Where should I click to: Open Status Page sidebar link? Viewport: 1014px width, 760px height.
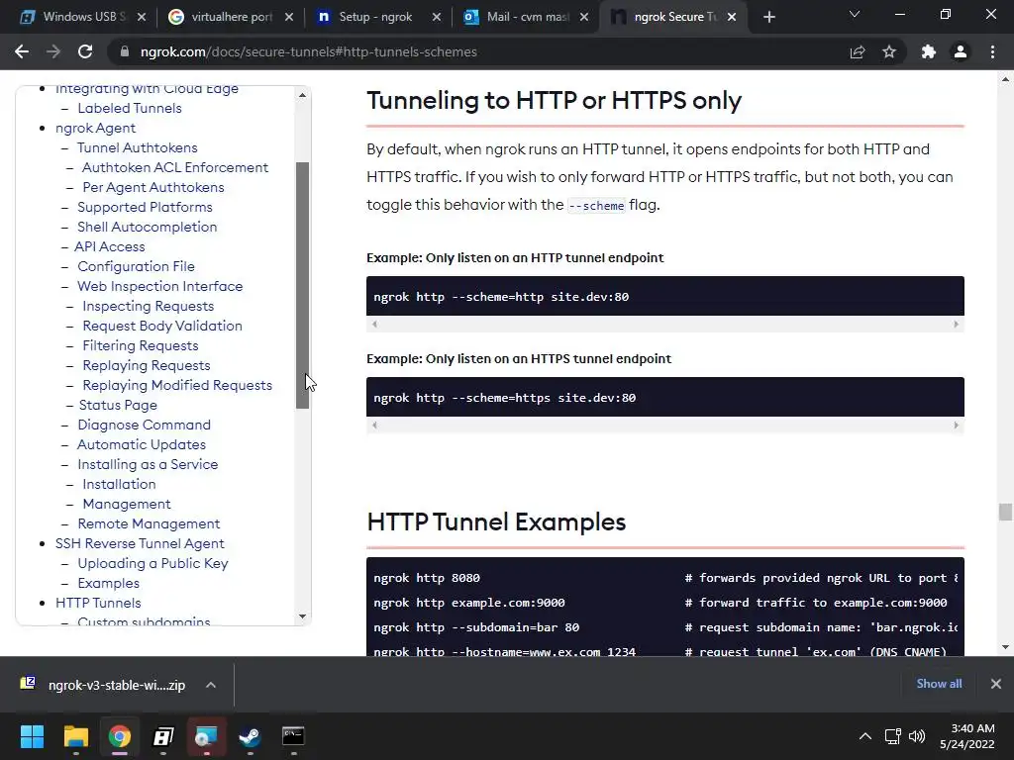point(118,405)
